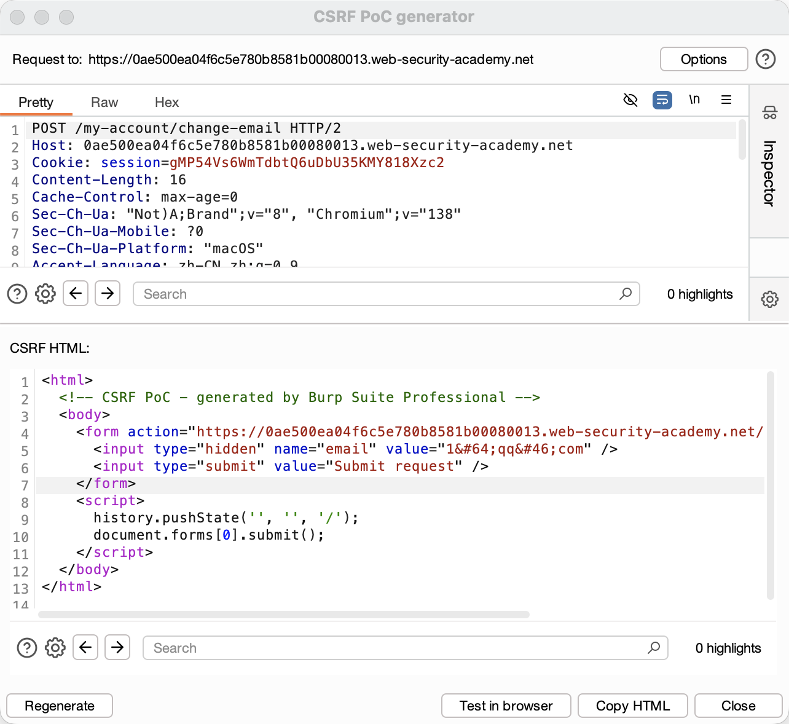The width and height of the screenshot is (789, 724).
Task: Go to previous match in request search
Action: click(x=76, y=293)
